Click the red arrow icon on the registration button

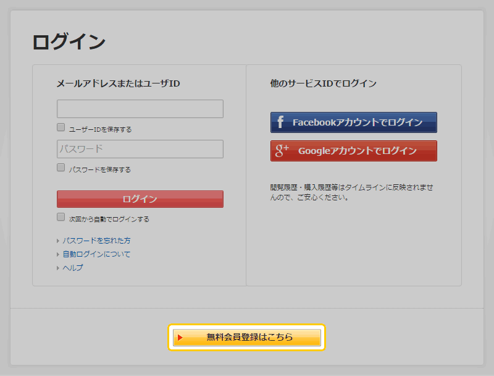tap(180, 338)
